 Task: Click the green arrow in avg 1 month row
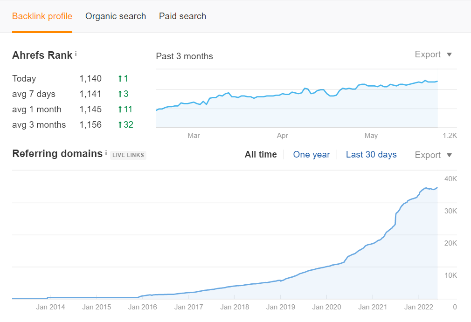(x=120, y=110)
